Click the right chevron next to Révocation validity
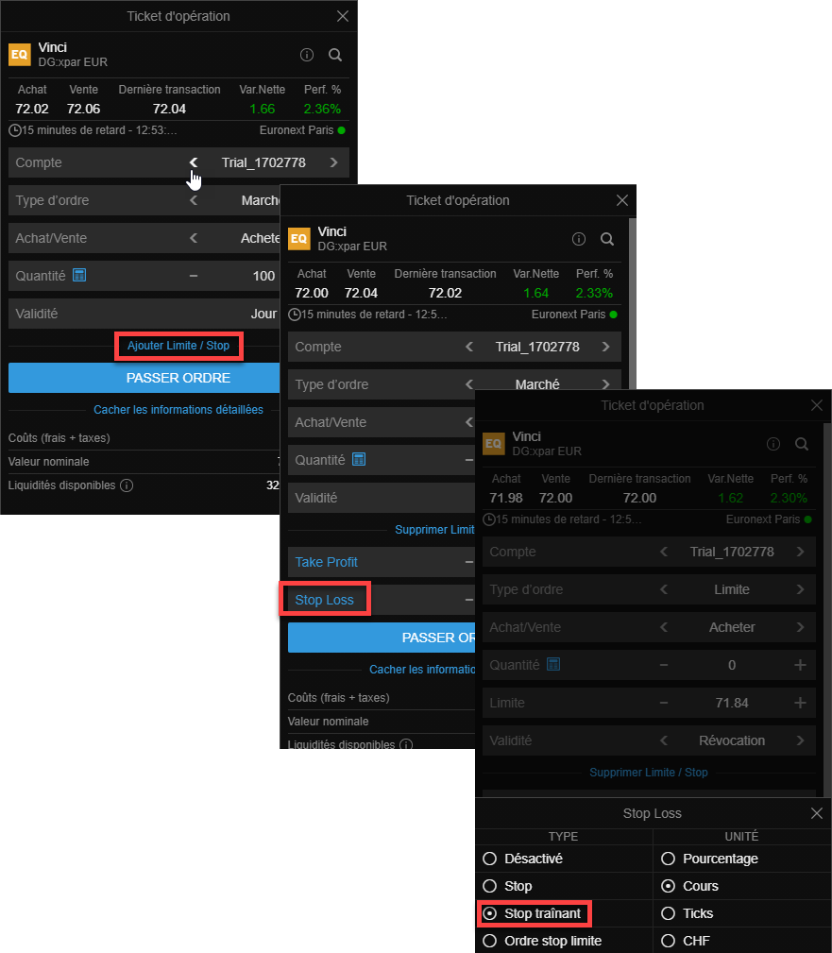Image resolution: width=832 pixels, height=953 pixels. tap(801, 740)
